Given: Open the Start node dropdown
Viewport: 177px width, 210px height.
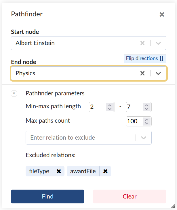Looking at the screenshot, I should click(158, 43).
